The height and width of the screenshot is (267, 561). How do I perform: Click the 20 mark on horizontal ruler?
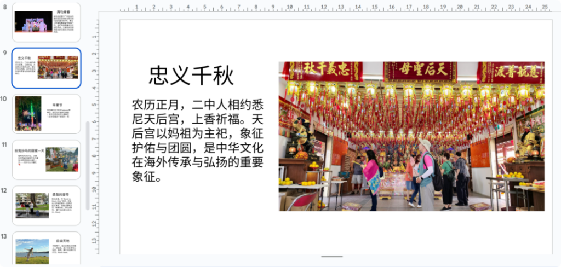point(459,7)
